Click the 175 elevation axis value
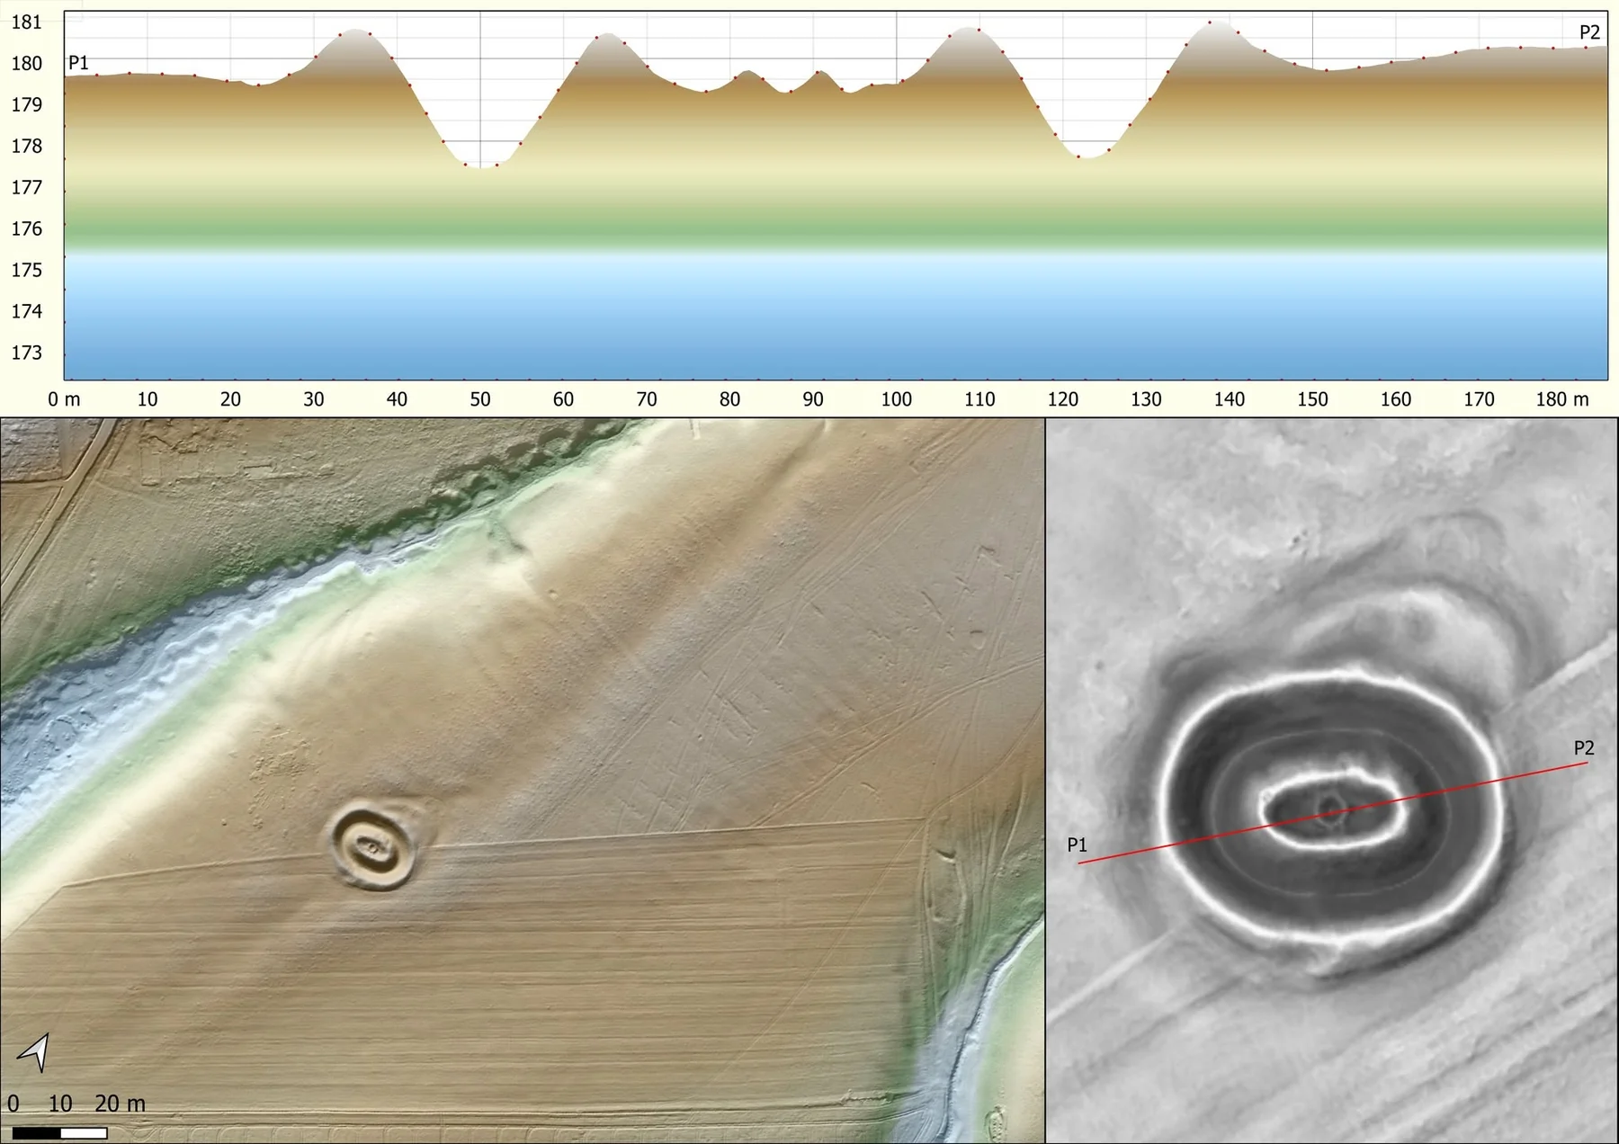The width and height of the screenshot is (1619, 1144). (x=27, y=270)
